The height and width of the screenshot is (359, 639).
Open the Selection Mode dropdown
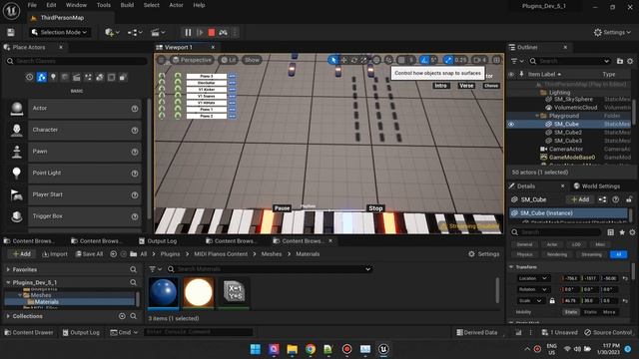pos(60,32)
